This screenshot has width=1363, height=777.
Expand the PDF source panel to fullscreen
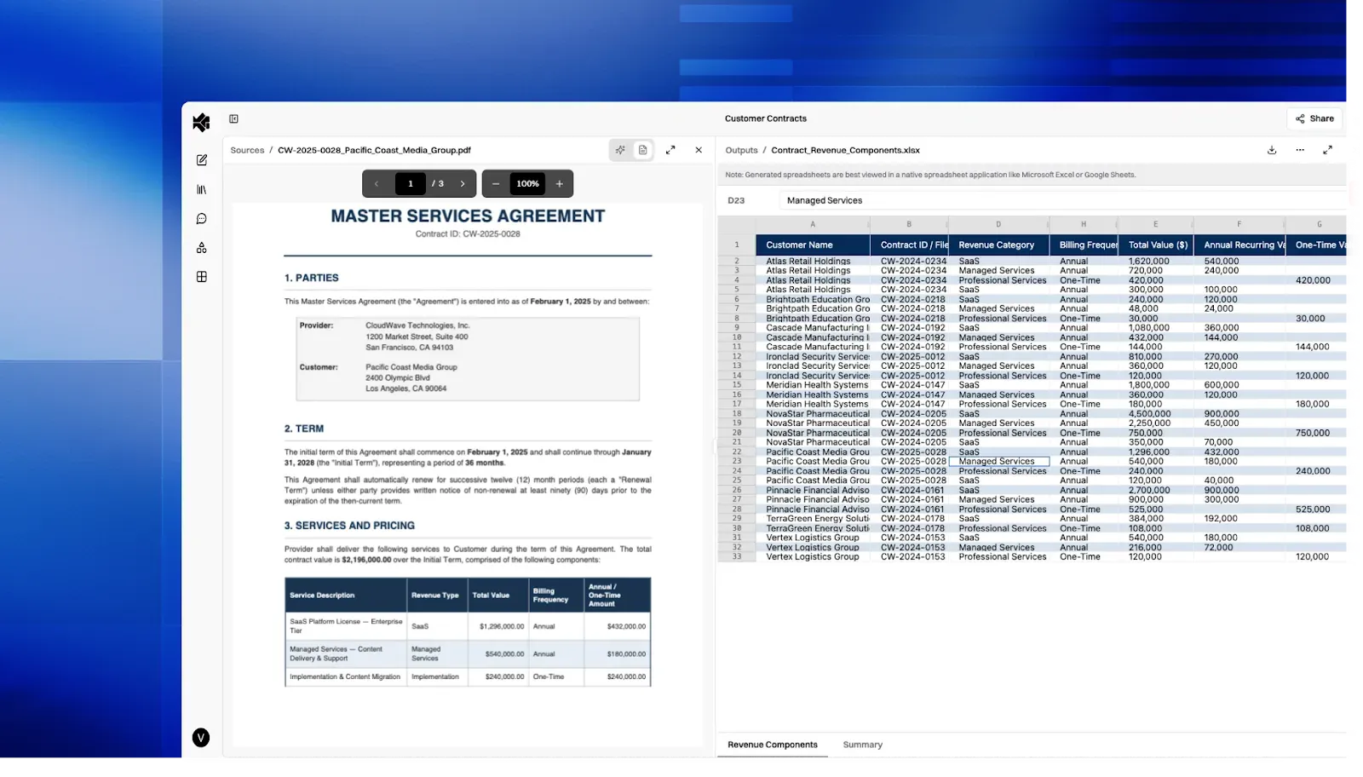(x=670, y=150)
